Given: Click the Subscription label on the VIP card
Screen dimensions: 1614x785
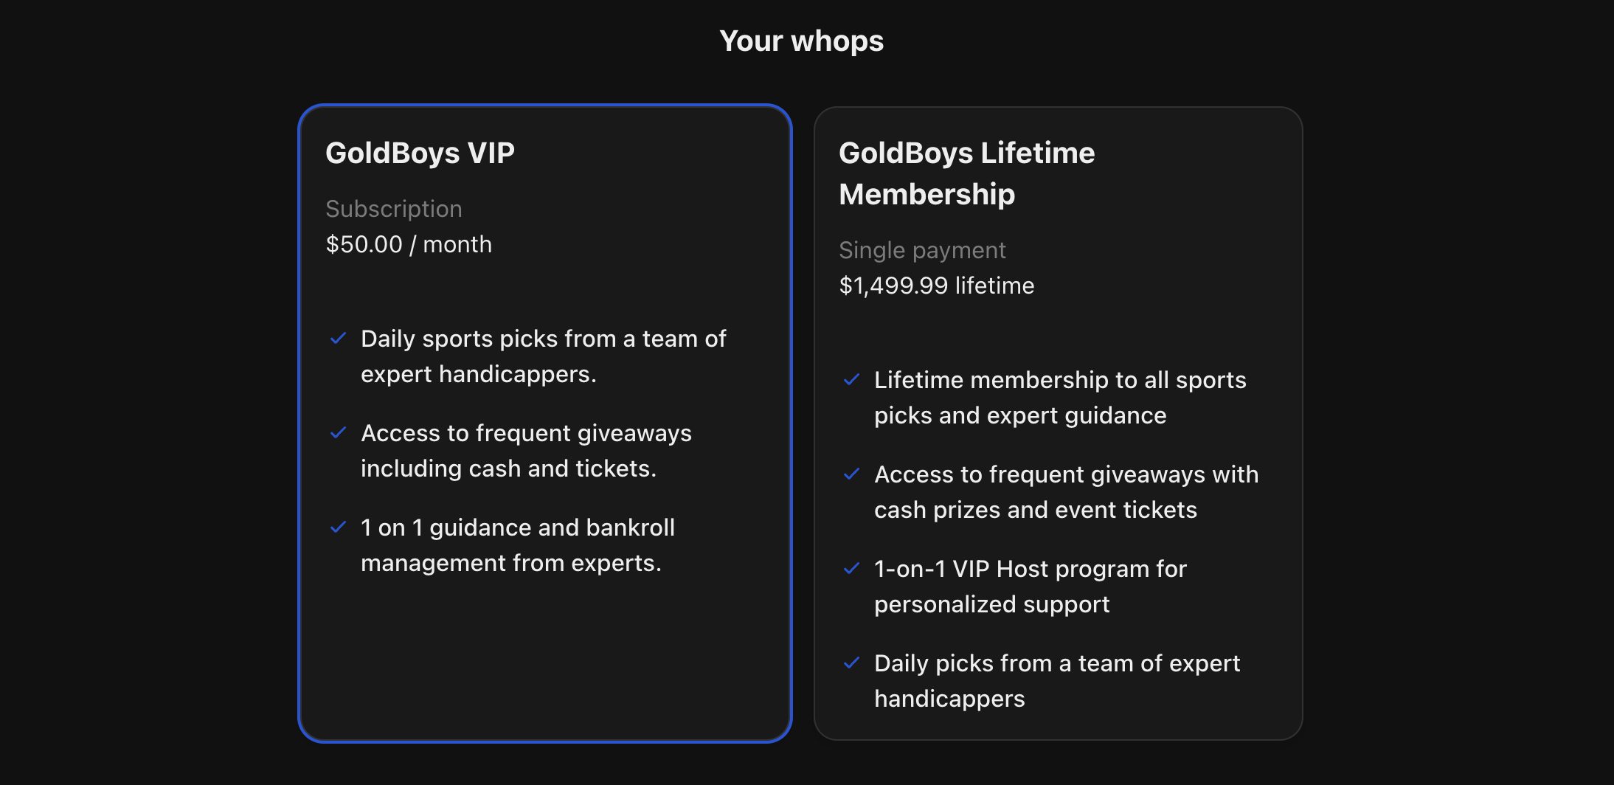Looking at the screenshot, I should pos(394,209).
